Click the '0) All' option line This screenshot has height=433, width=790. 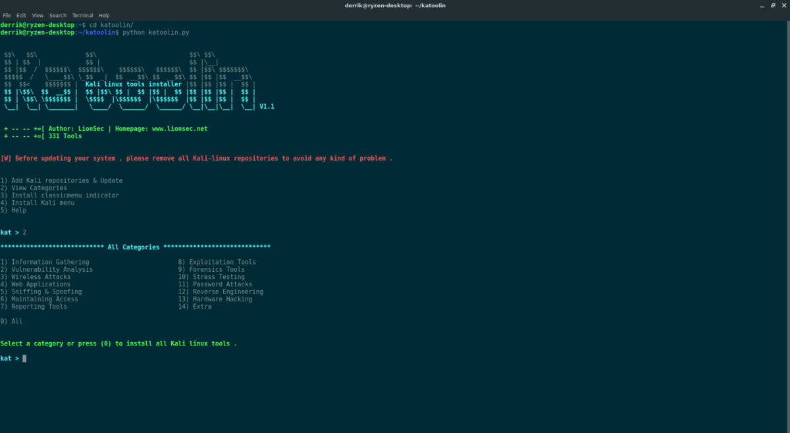[x=11, y=321]
